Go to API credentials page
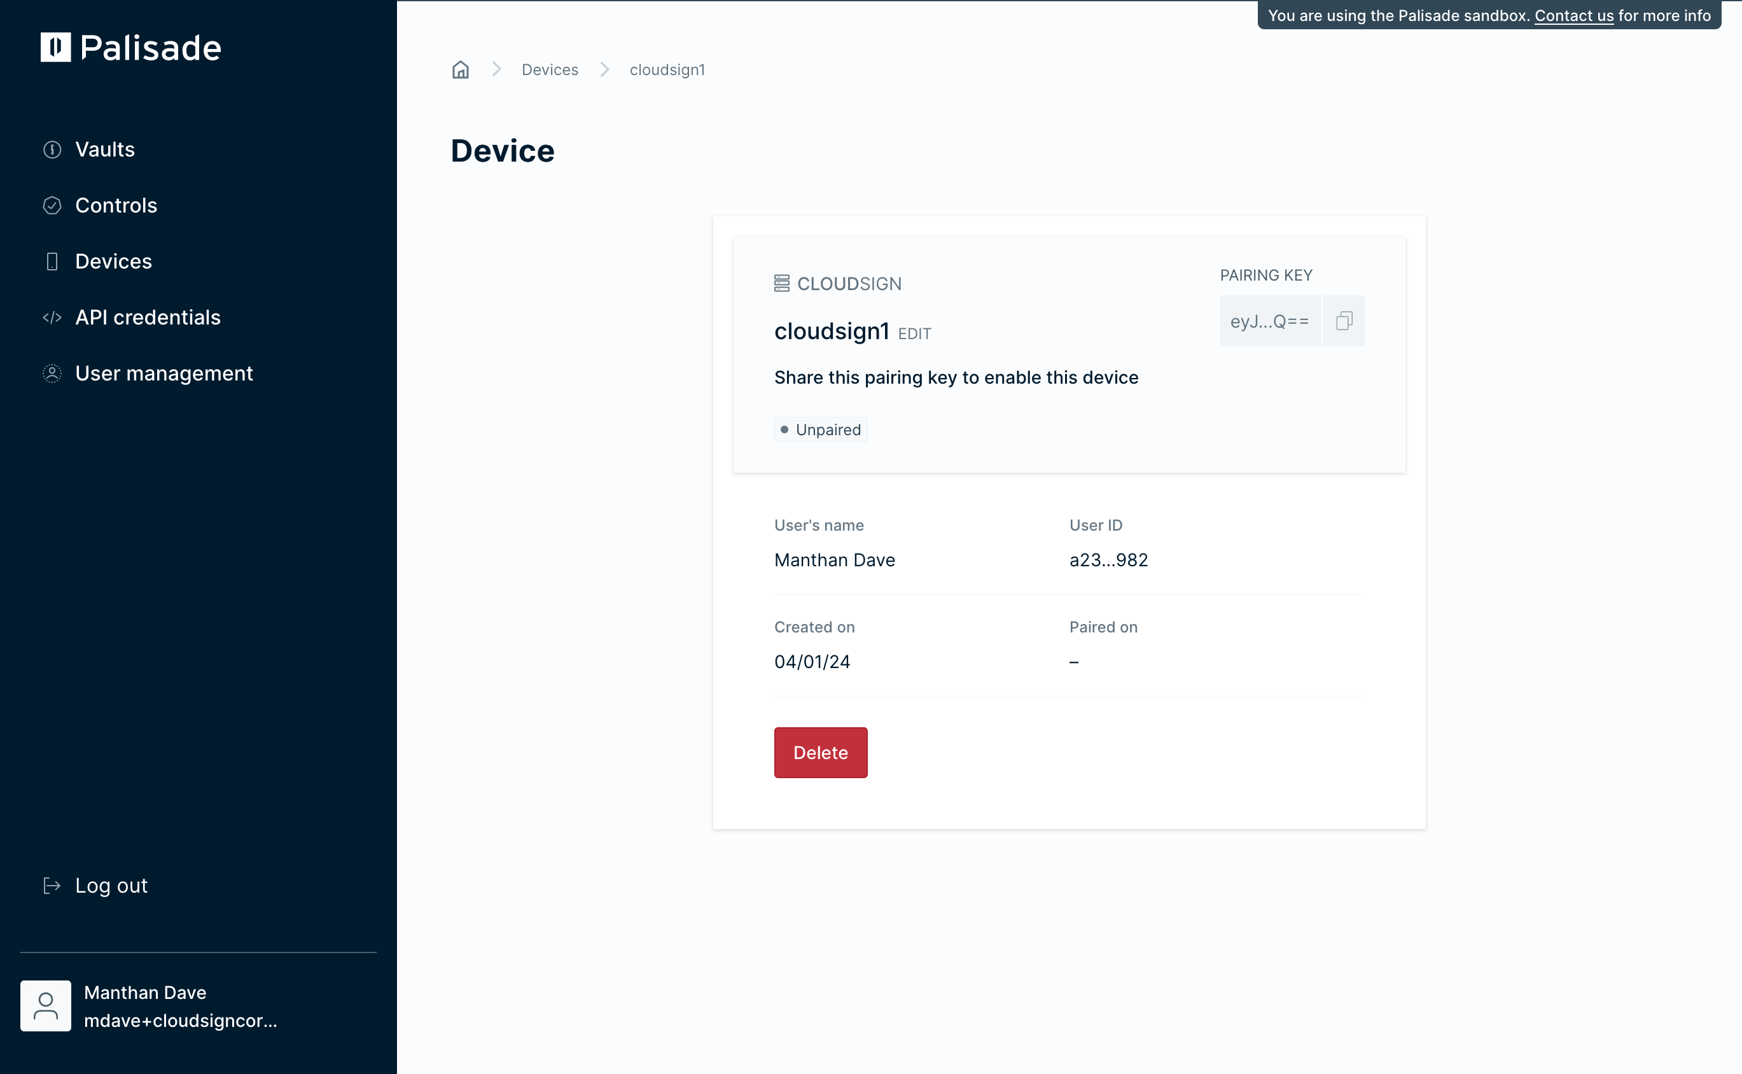The image size is (1742, 1074). coord(148,317)
